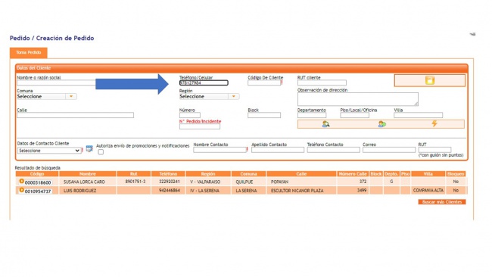Click the search customer magnifier icon
The height and width of the screenshot is (277, 492).
[x=325, y=124]
